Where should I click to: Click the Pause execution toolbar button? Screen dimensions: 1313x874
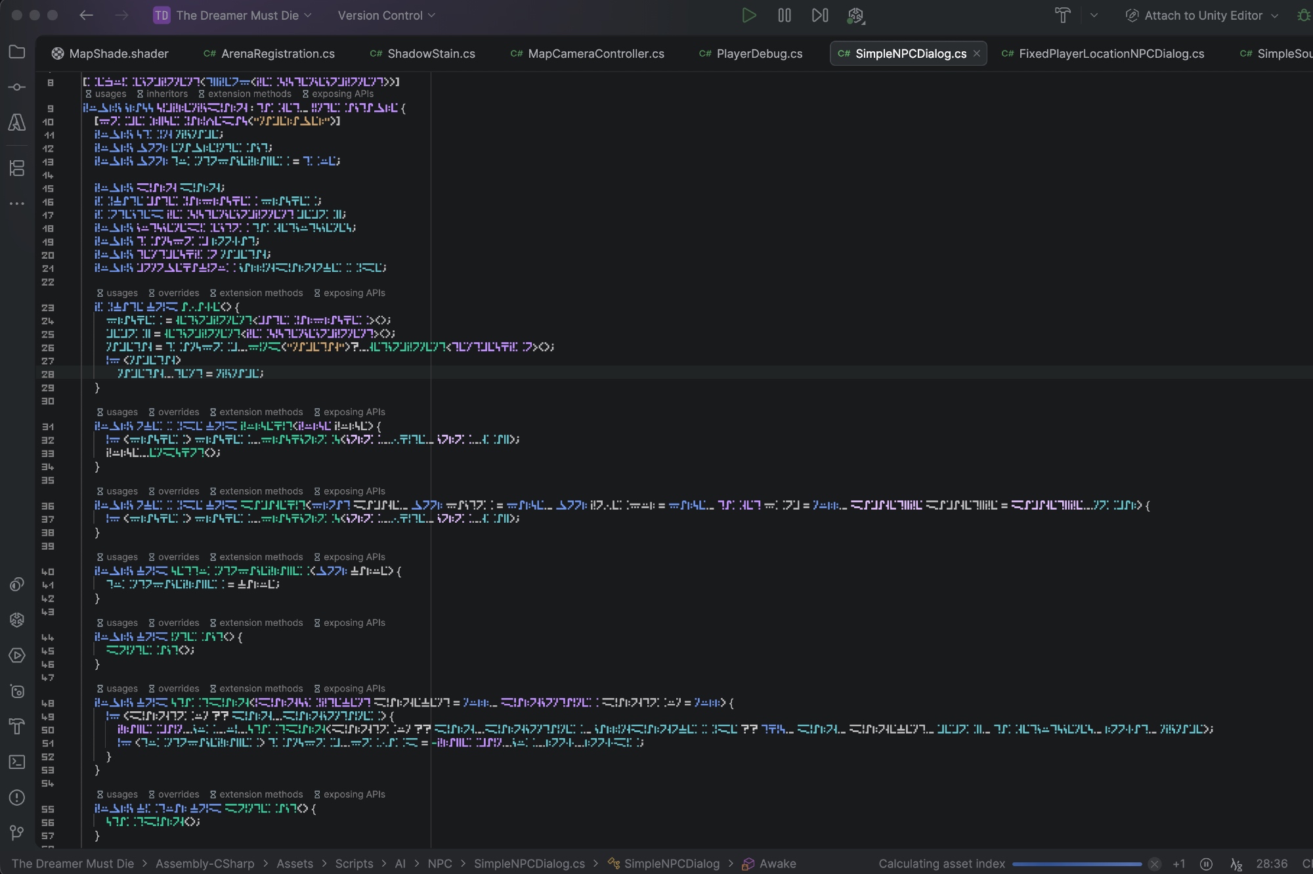point(785,15)
